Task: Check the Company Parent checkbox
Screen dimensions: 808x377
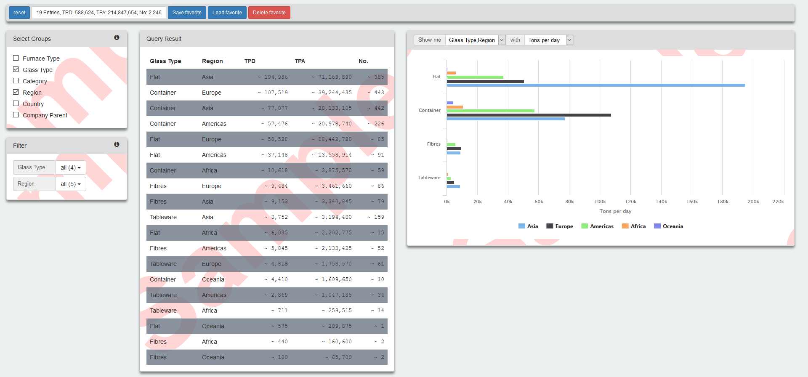Action: point(16,115)
